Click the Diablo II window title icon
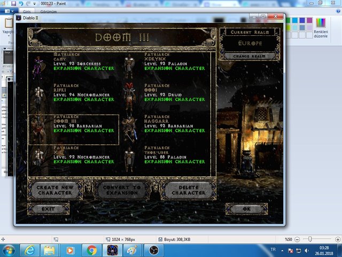Screen dimensions: 342x257 [19, 18]
